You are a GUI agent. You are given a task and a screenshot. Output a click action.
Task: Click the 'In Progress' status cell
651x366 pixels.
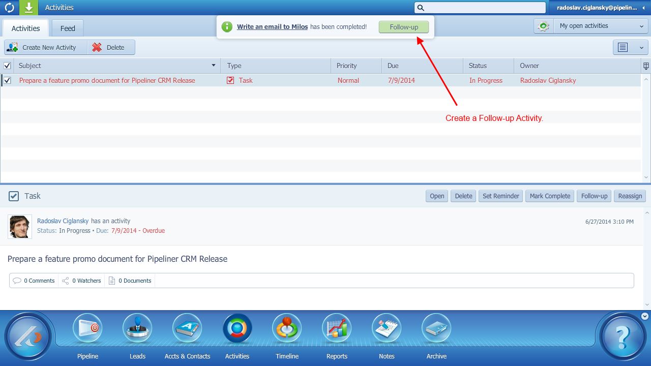(x=486, y=80)
